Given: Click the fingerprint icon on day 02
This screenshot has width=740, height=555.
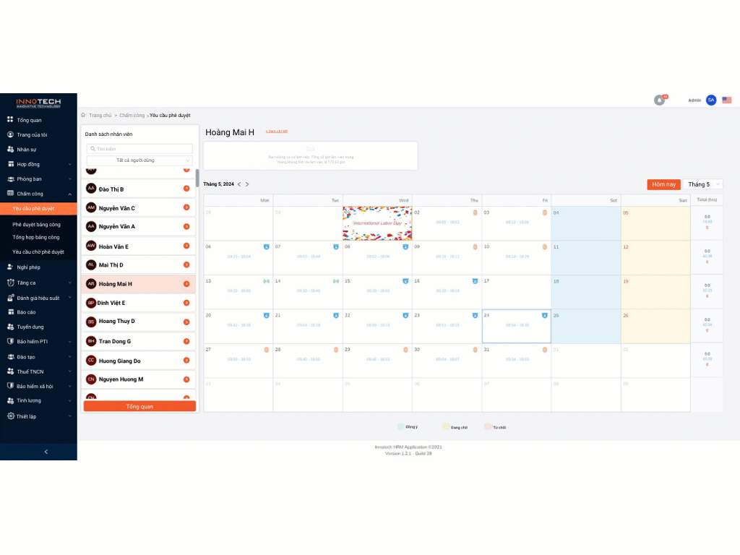Looking at the screenshot, I should coord(476,213).
